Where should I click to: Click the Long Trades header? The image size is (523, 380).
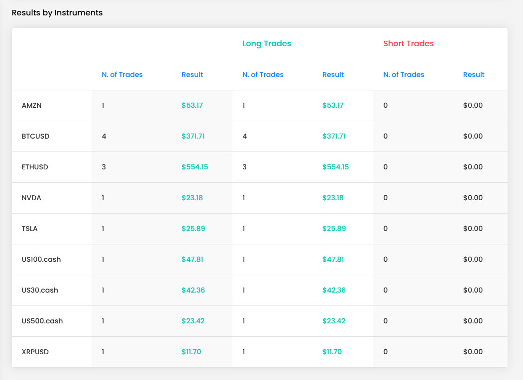click(x=267, y=44)
